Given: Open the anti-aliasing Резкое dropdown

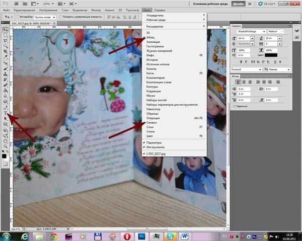Looking at the screenshot, I should point(279,69).
